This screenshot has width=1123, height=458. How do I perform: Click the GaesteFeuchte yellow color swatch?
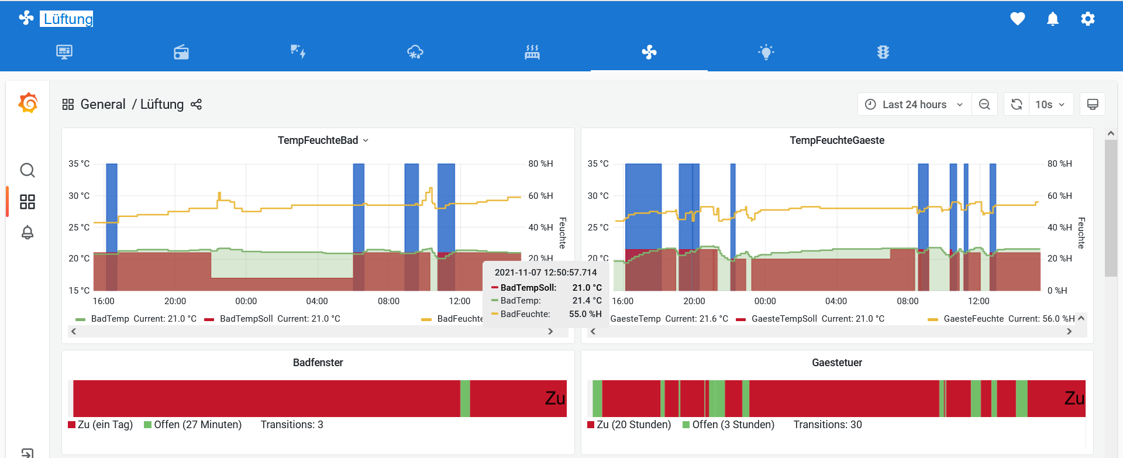tap(933, 319)
